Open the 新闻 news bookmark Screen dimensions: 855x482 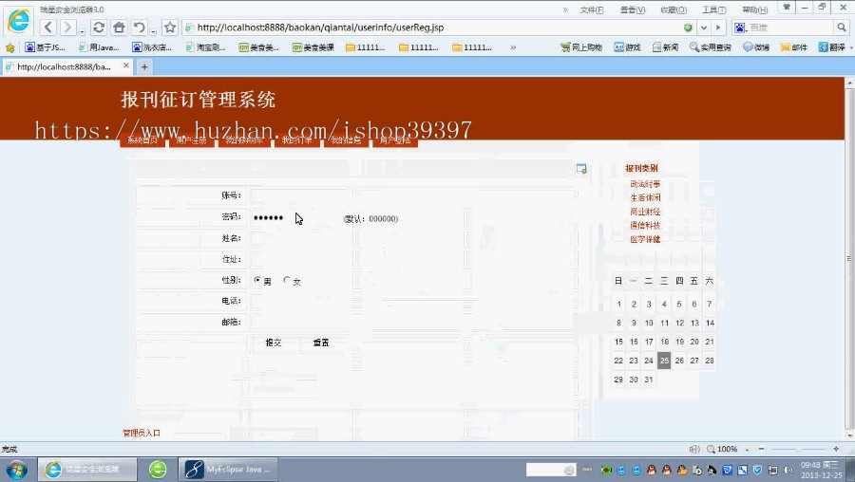coord(665,47)
